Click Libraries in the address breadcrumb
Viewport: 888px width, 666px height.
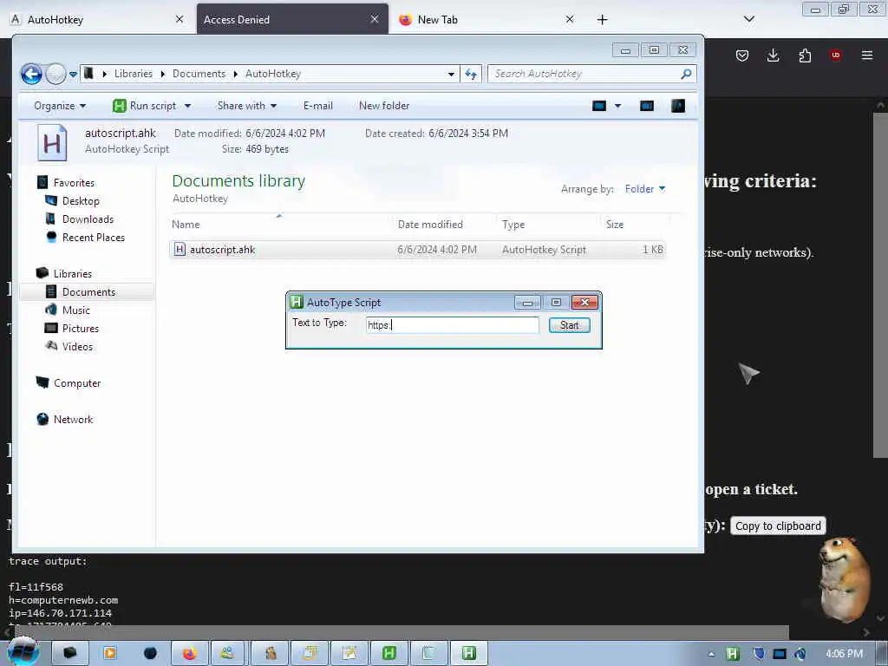coord(133,74)
